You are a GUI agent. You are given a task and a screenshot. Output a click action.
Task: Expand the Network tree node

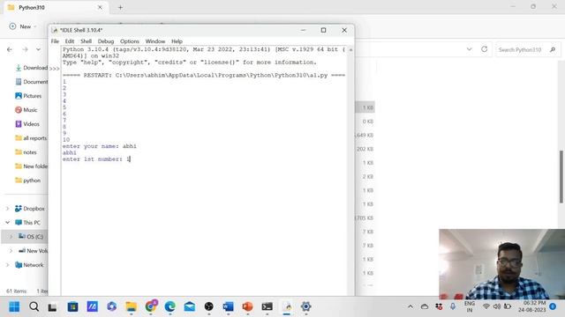[8, 265]
